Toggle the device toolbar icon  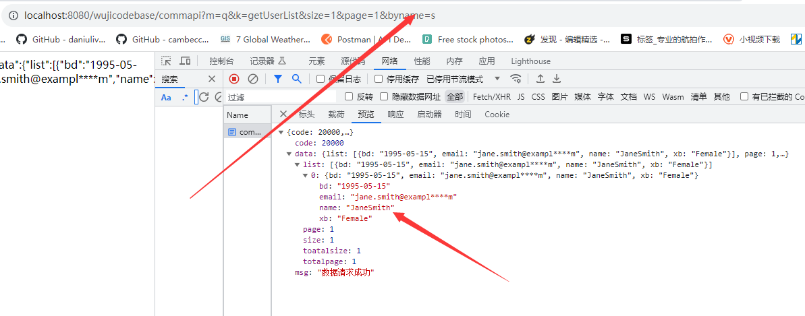tap(184, 61)
